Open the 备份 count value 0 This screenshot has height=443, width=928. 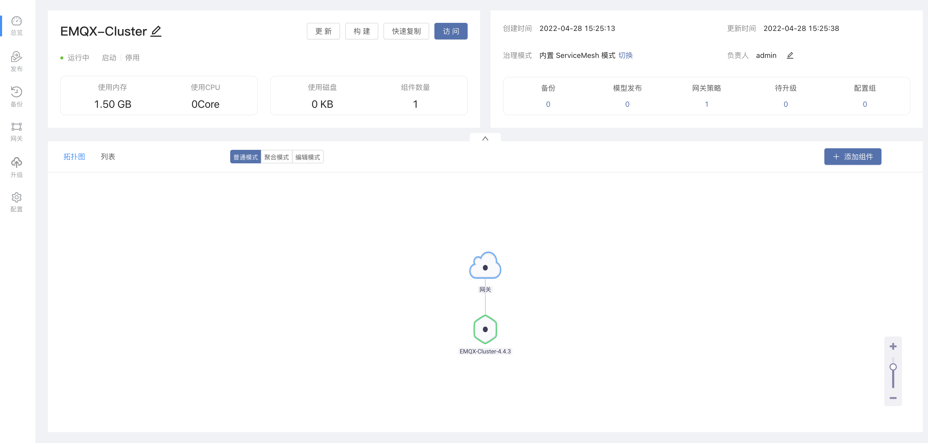(x=548, y=104)
